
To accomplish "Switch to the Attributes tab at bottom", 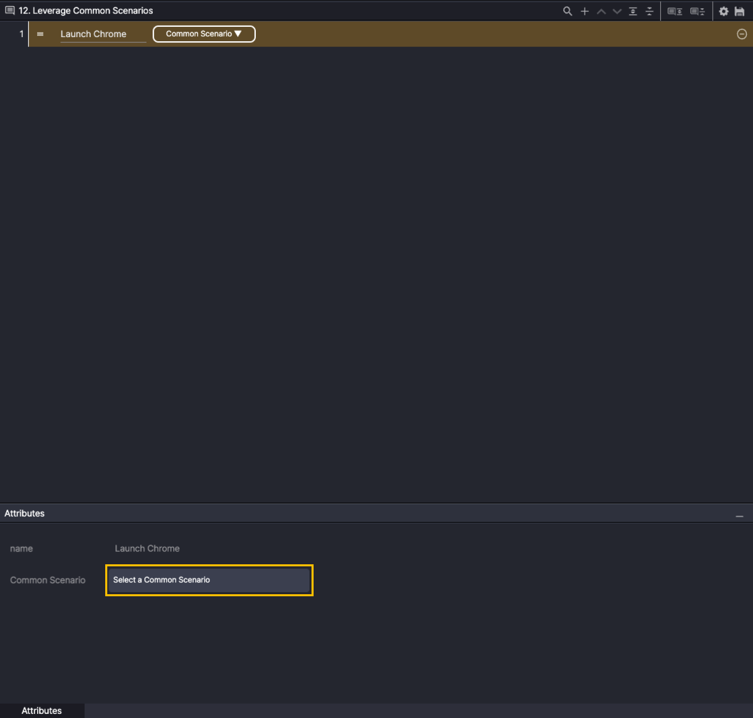I will point(42,710).
